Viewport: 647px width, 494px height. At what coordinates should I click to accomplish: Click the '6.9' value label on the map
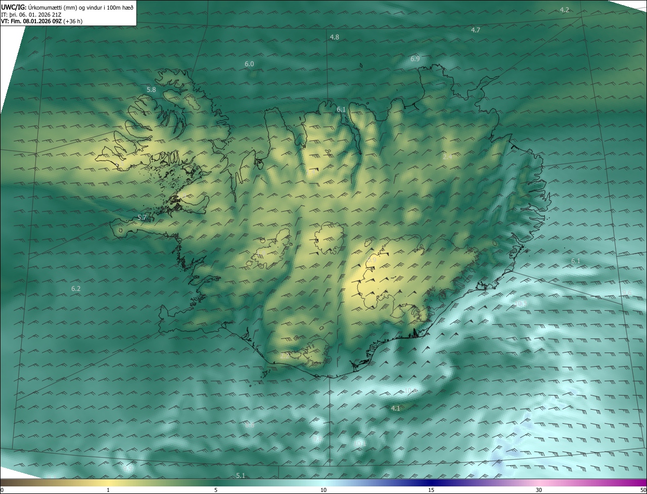[415, 59]
